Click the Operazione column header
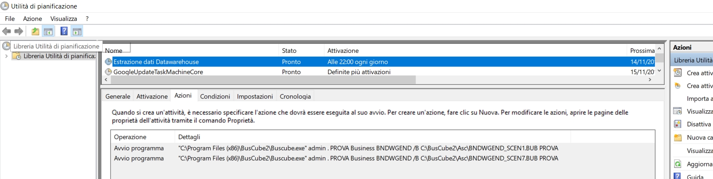The height and width of the screenshot is (179, 713). tap(143, 137)
